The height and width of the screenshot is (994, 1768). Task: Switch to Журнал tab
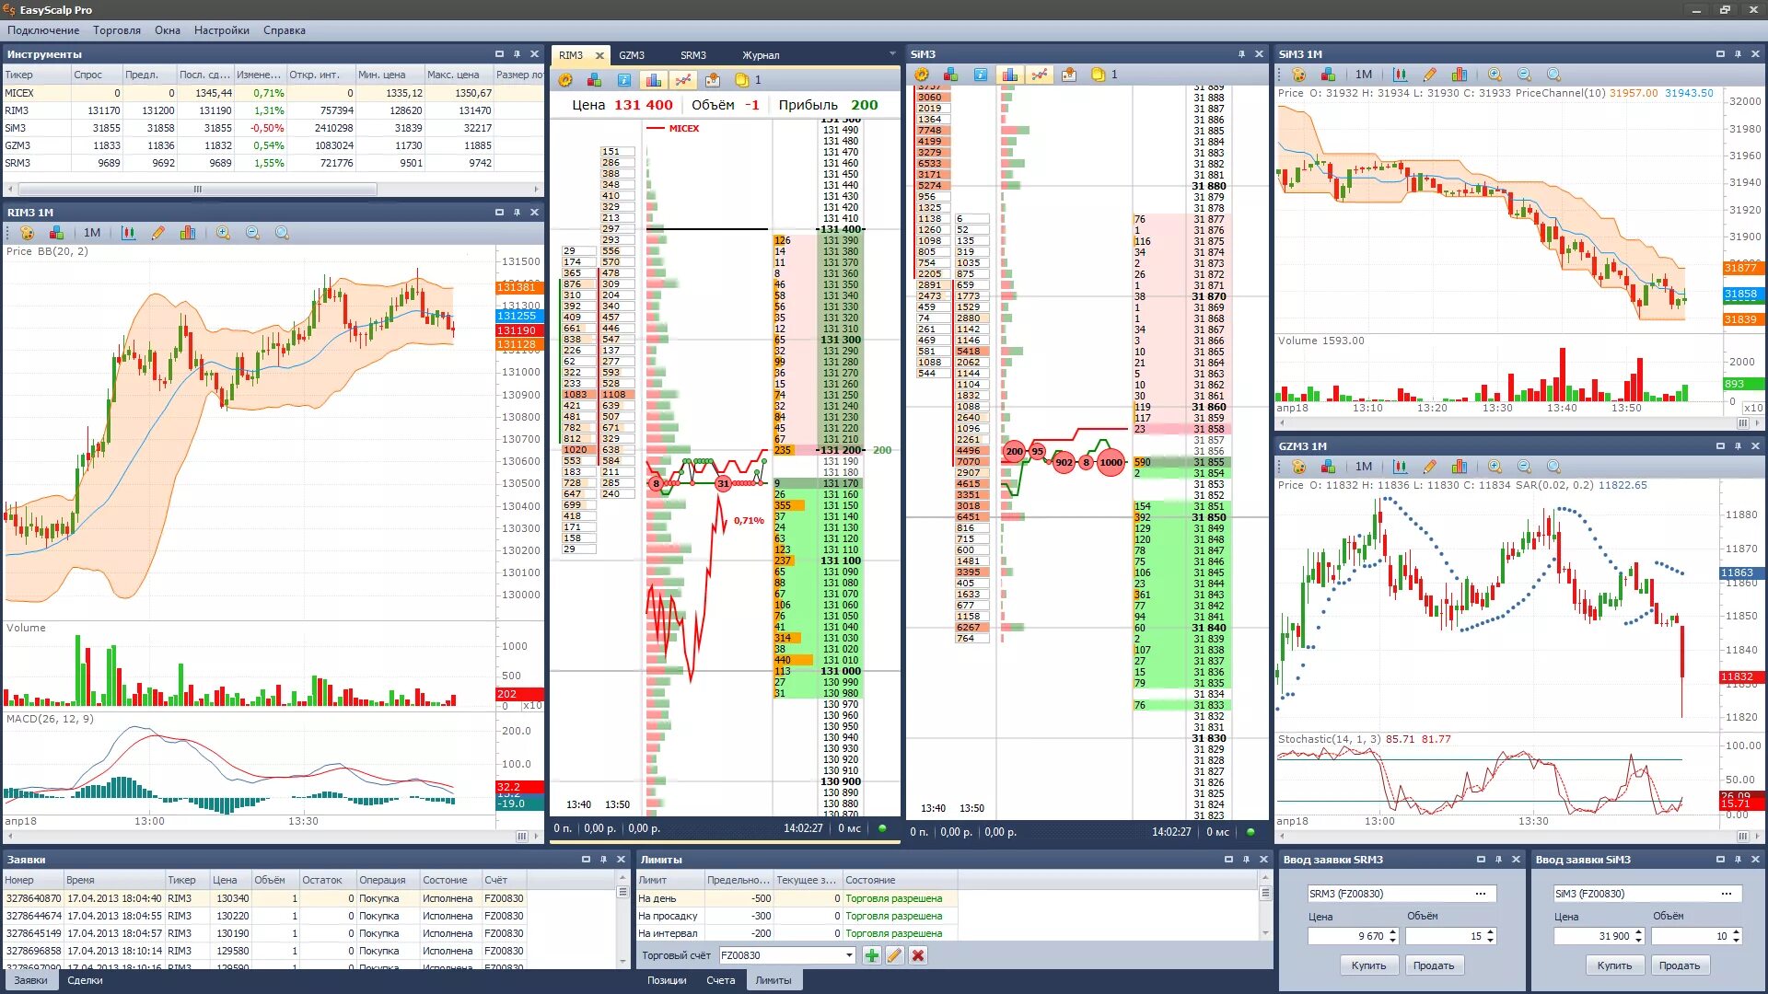click(761, 55)
